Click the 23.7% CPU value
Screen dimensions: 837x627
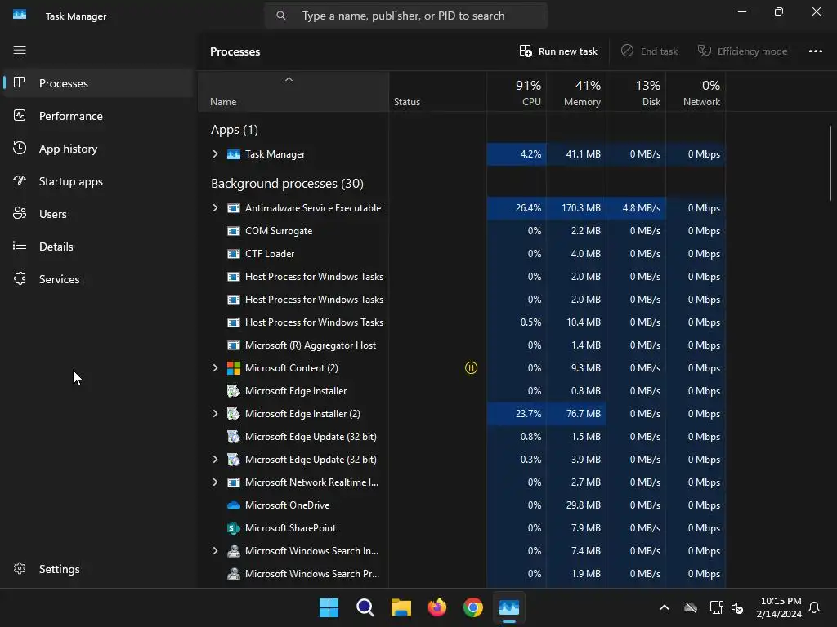[528, 414]
